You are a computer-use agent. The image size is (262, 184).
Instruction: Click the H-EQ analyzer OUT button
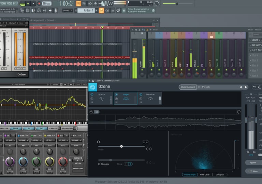tap(41, 128)
